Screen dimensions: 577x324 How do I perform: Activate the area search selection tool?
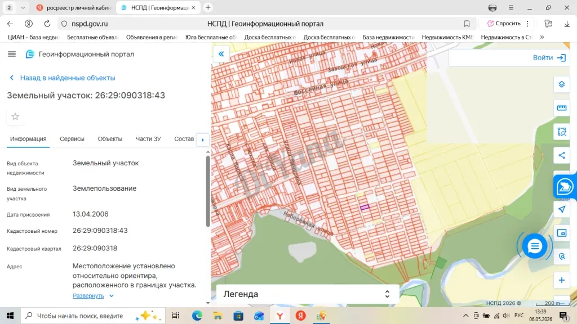point(562,132)
